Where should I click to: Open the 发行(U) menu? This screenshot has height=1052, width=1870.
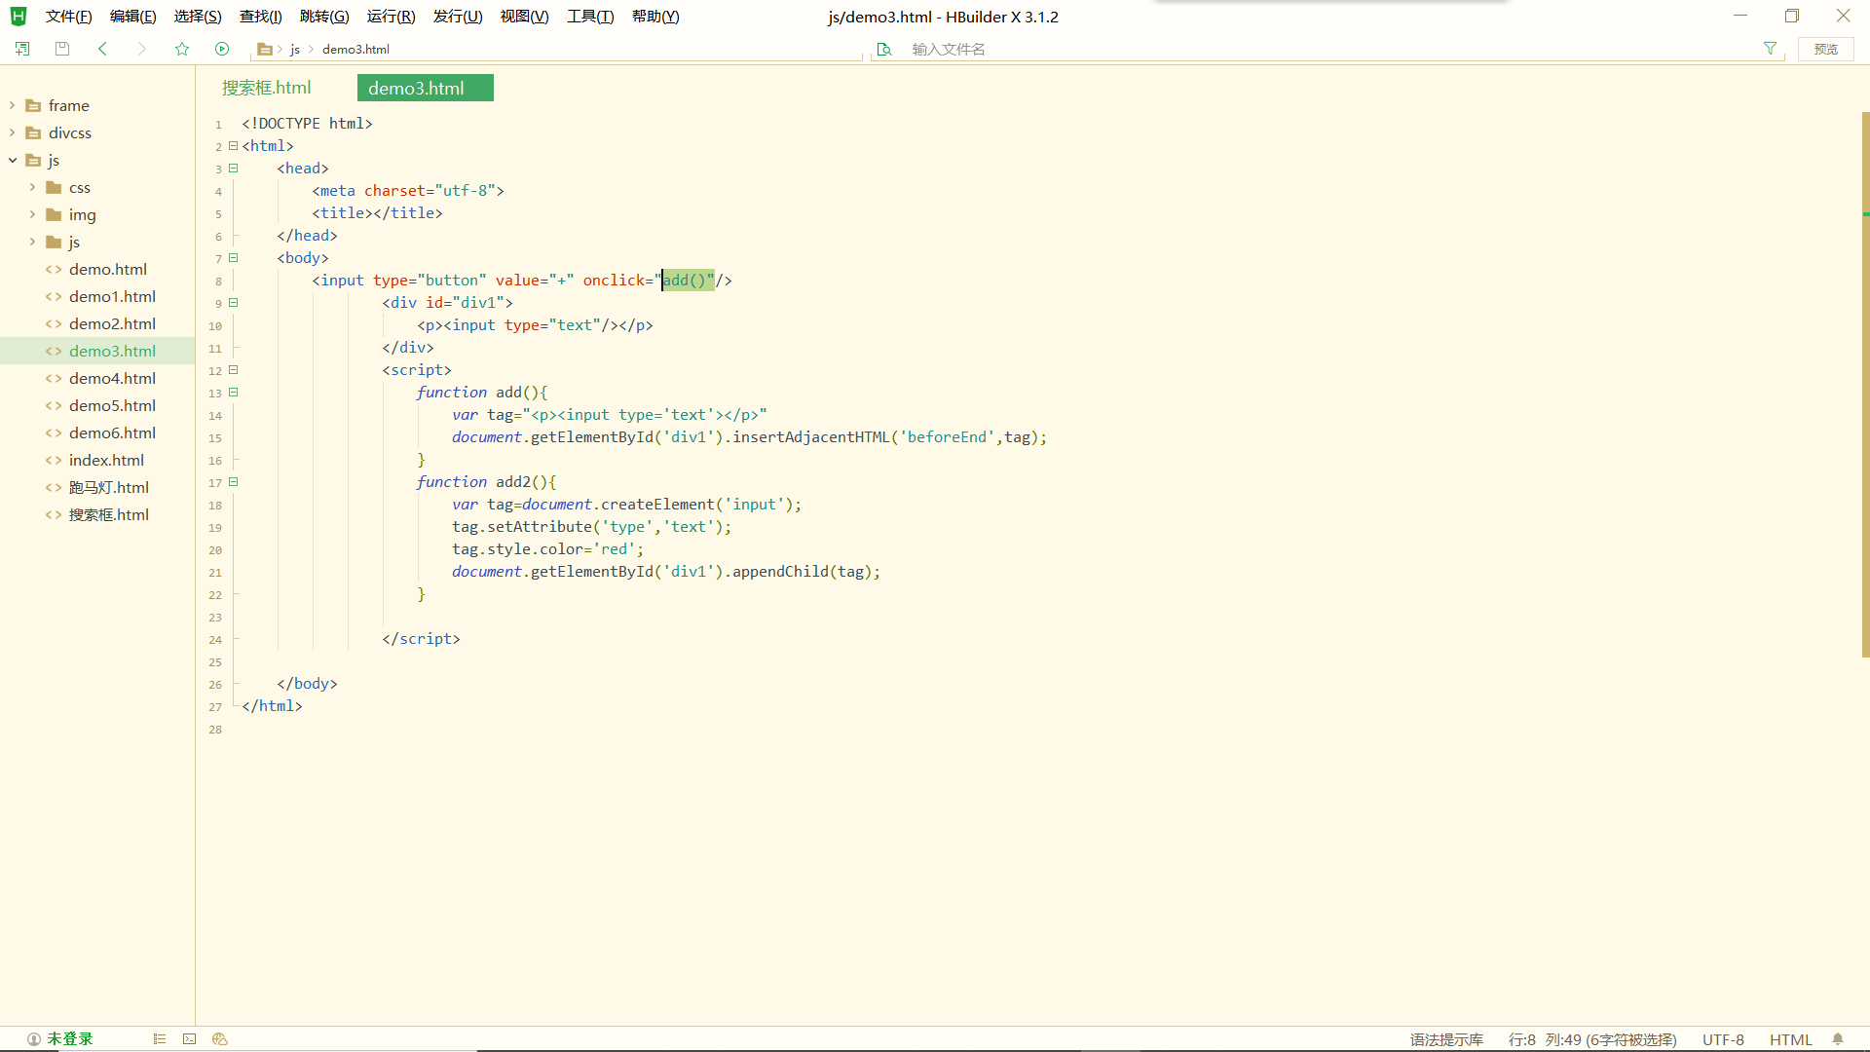[458, 17]
